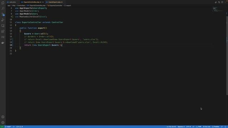Open the Docker whale view in activity bar

point(3,43)
